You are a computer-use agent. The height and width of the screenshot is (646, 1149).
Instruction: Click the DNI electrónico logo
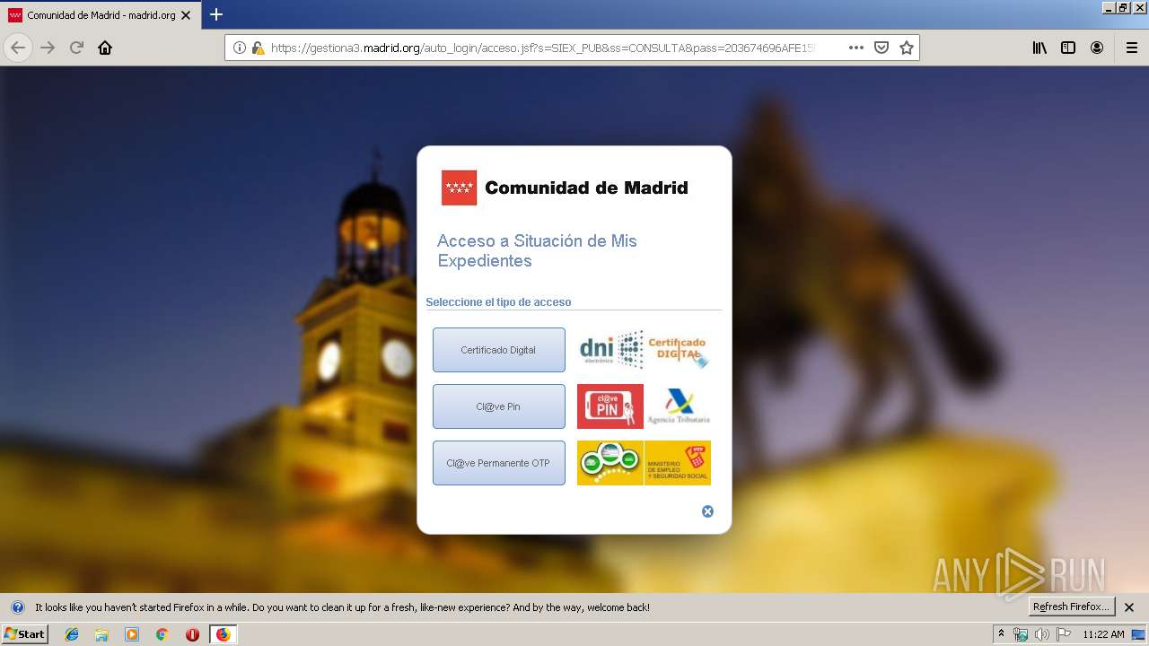(x=610, y=350)
